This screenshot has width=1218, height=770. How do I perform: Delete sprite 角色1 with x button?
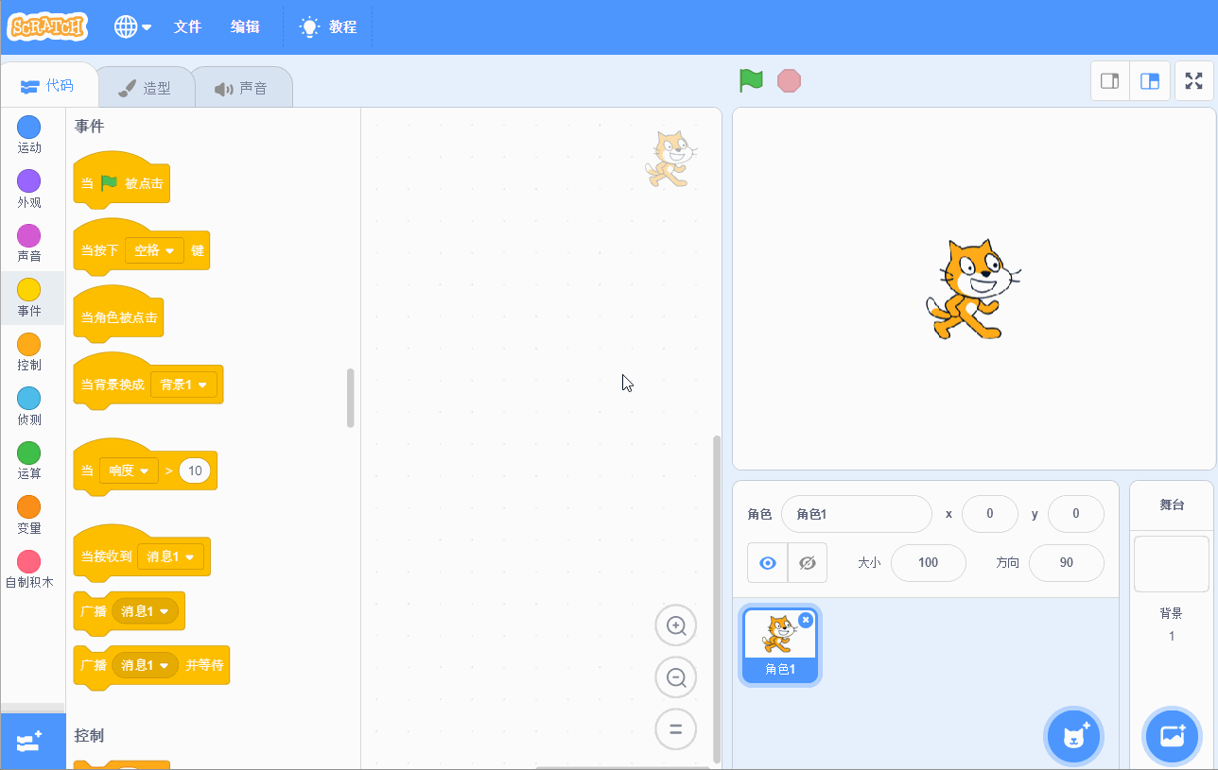[x=806, y=620]
